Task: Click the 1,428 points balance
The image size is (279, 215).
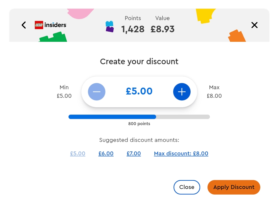Action: coord(133,29)
